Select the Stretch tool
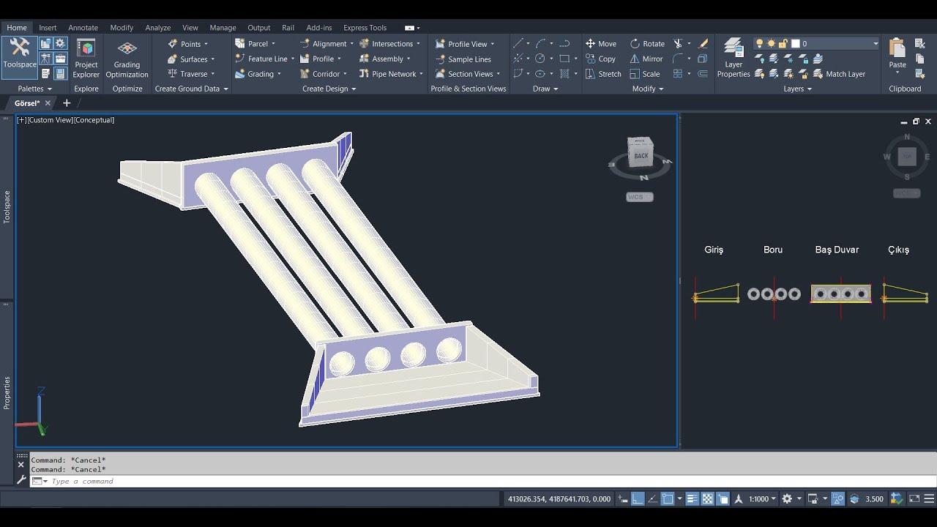 click(x=603, y=74)
